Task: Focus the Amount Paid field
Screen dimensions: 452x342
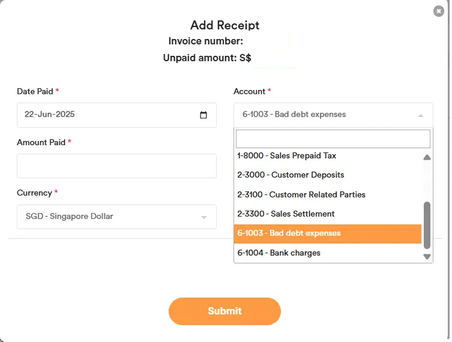Action: coord(116,166)
